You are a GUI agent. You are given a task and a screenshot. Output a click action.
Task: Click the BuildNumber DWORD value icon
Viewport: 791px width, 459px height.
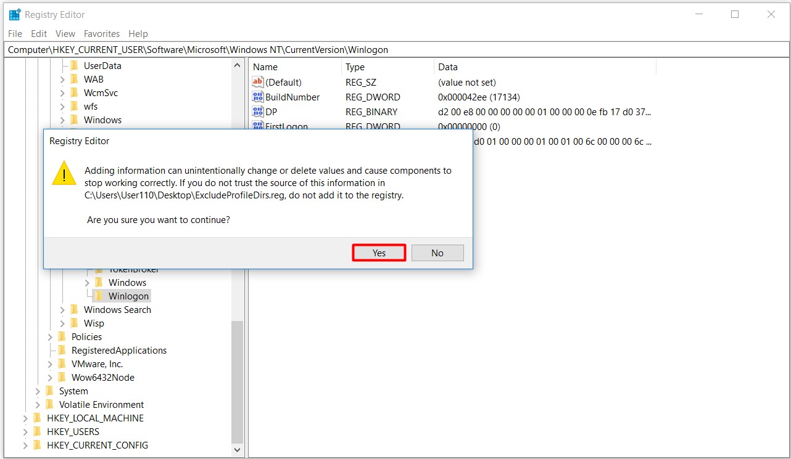pos(258,97)
